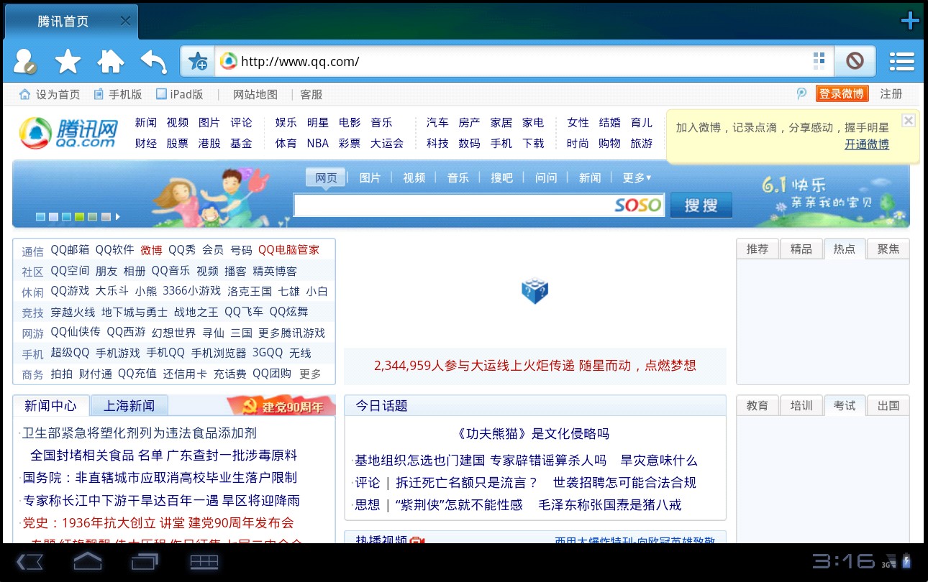Open headline 卫生部紧急将塑化剂列为违法食品添加剂
The image size is (928, 582).
click(x=140, y=433)
